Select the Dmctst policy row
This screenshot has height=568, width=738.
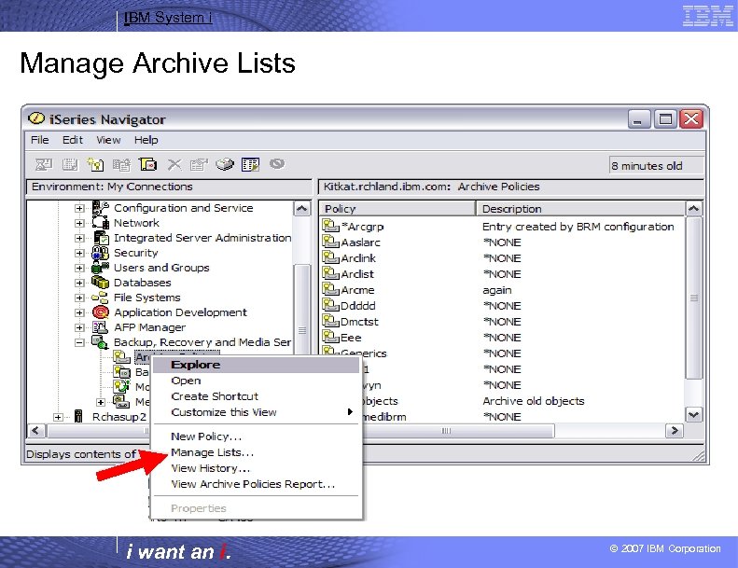point(503,322)
